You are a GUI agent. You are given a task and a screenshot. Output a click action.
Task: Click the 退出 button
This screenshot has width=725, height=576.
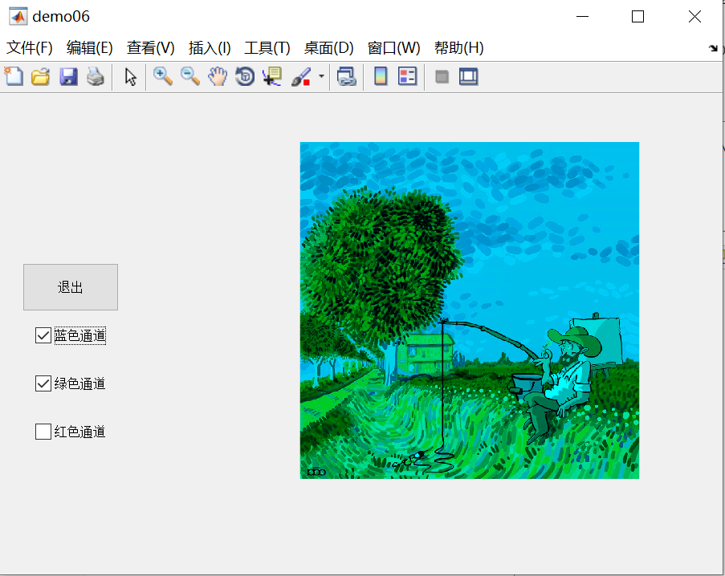(x=71, y=287)
